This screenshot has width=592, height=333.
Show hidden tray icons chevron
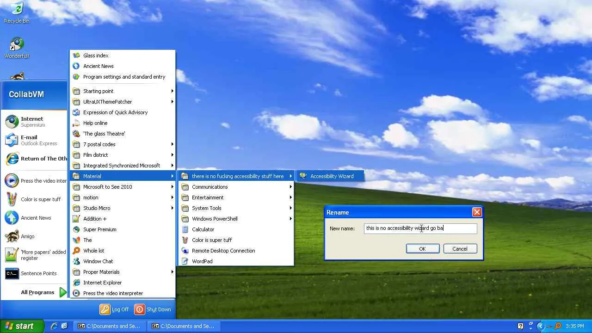click(x=541, y=326)
